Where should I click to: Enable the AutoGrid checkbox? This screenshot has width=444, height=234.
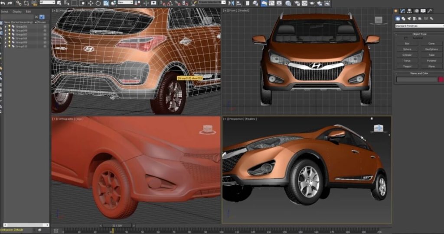[406, 38]
